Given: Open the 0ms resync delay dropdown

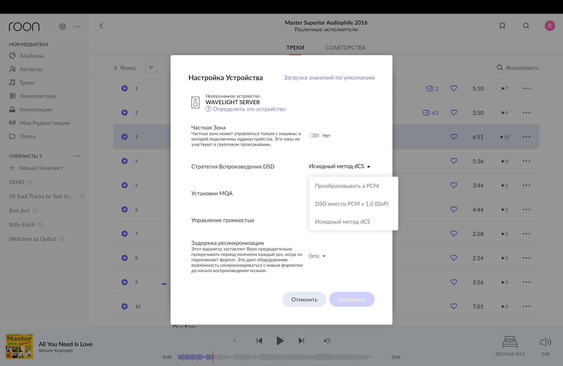Looking at the screenshot, I should tap(317, 256).
